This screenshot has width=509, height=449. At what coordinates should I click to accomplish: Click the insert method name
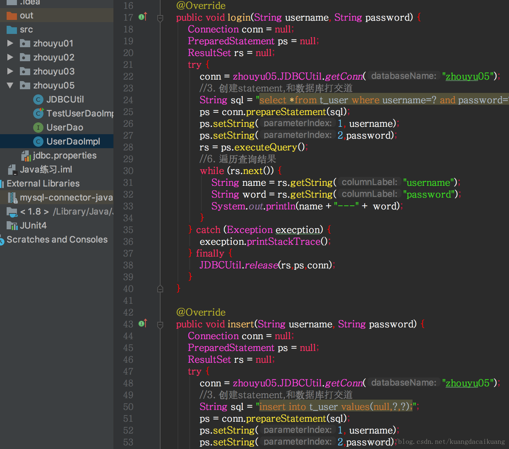(241, 324)
